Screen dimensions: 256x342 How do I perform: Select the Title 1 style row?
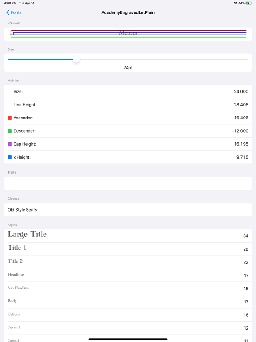click(x=128, y=249)
